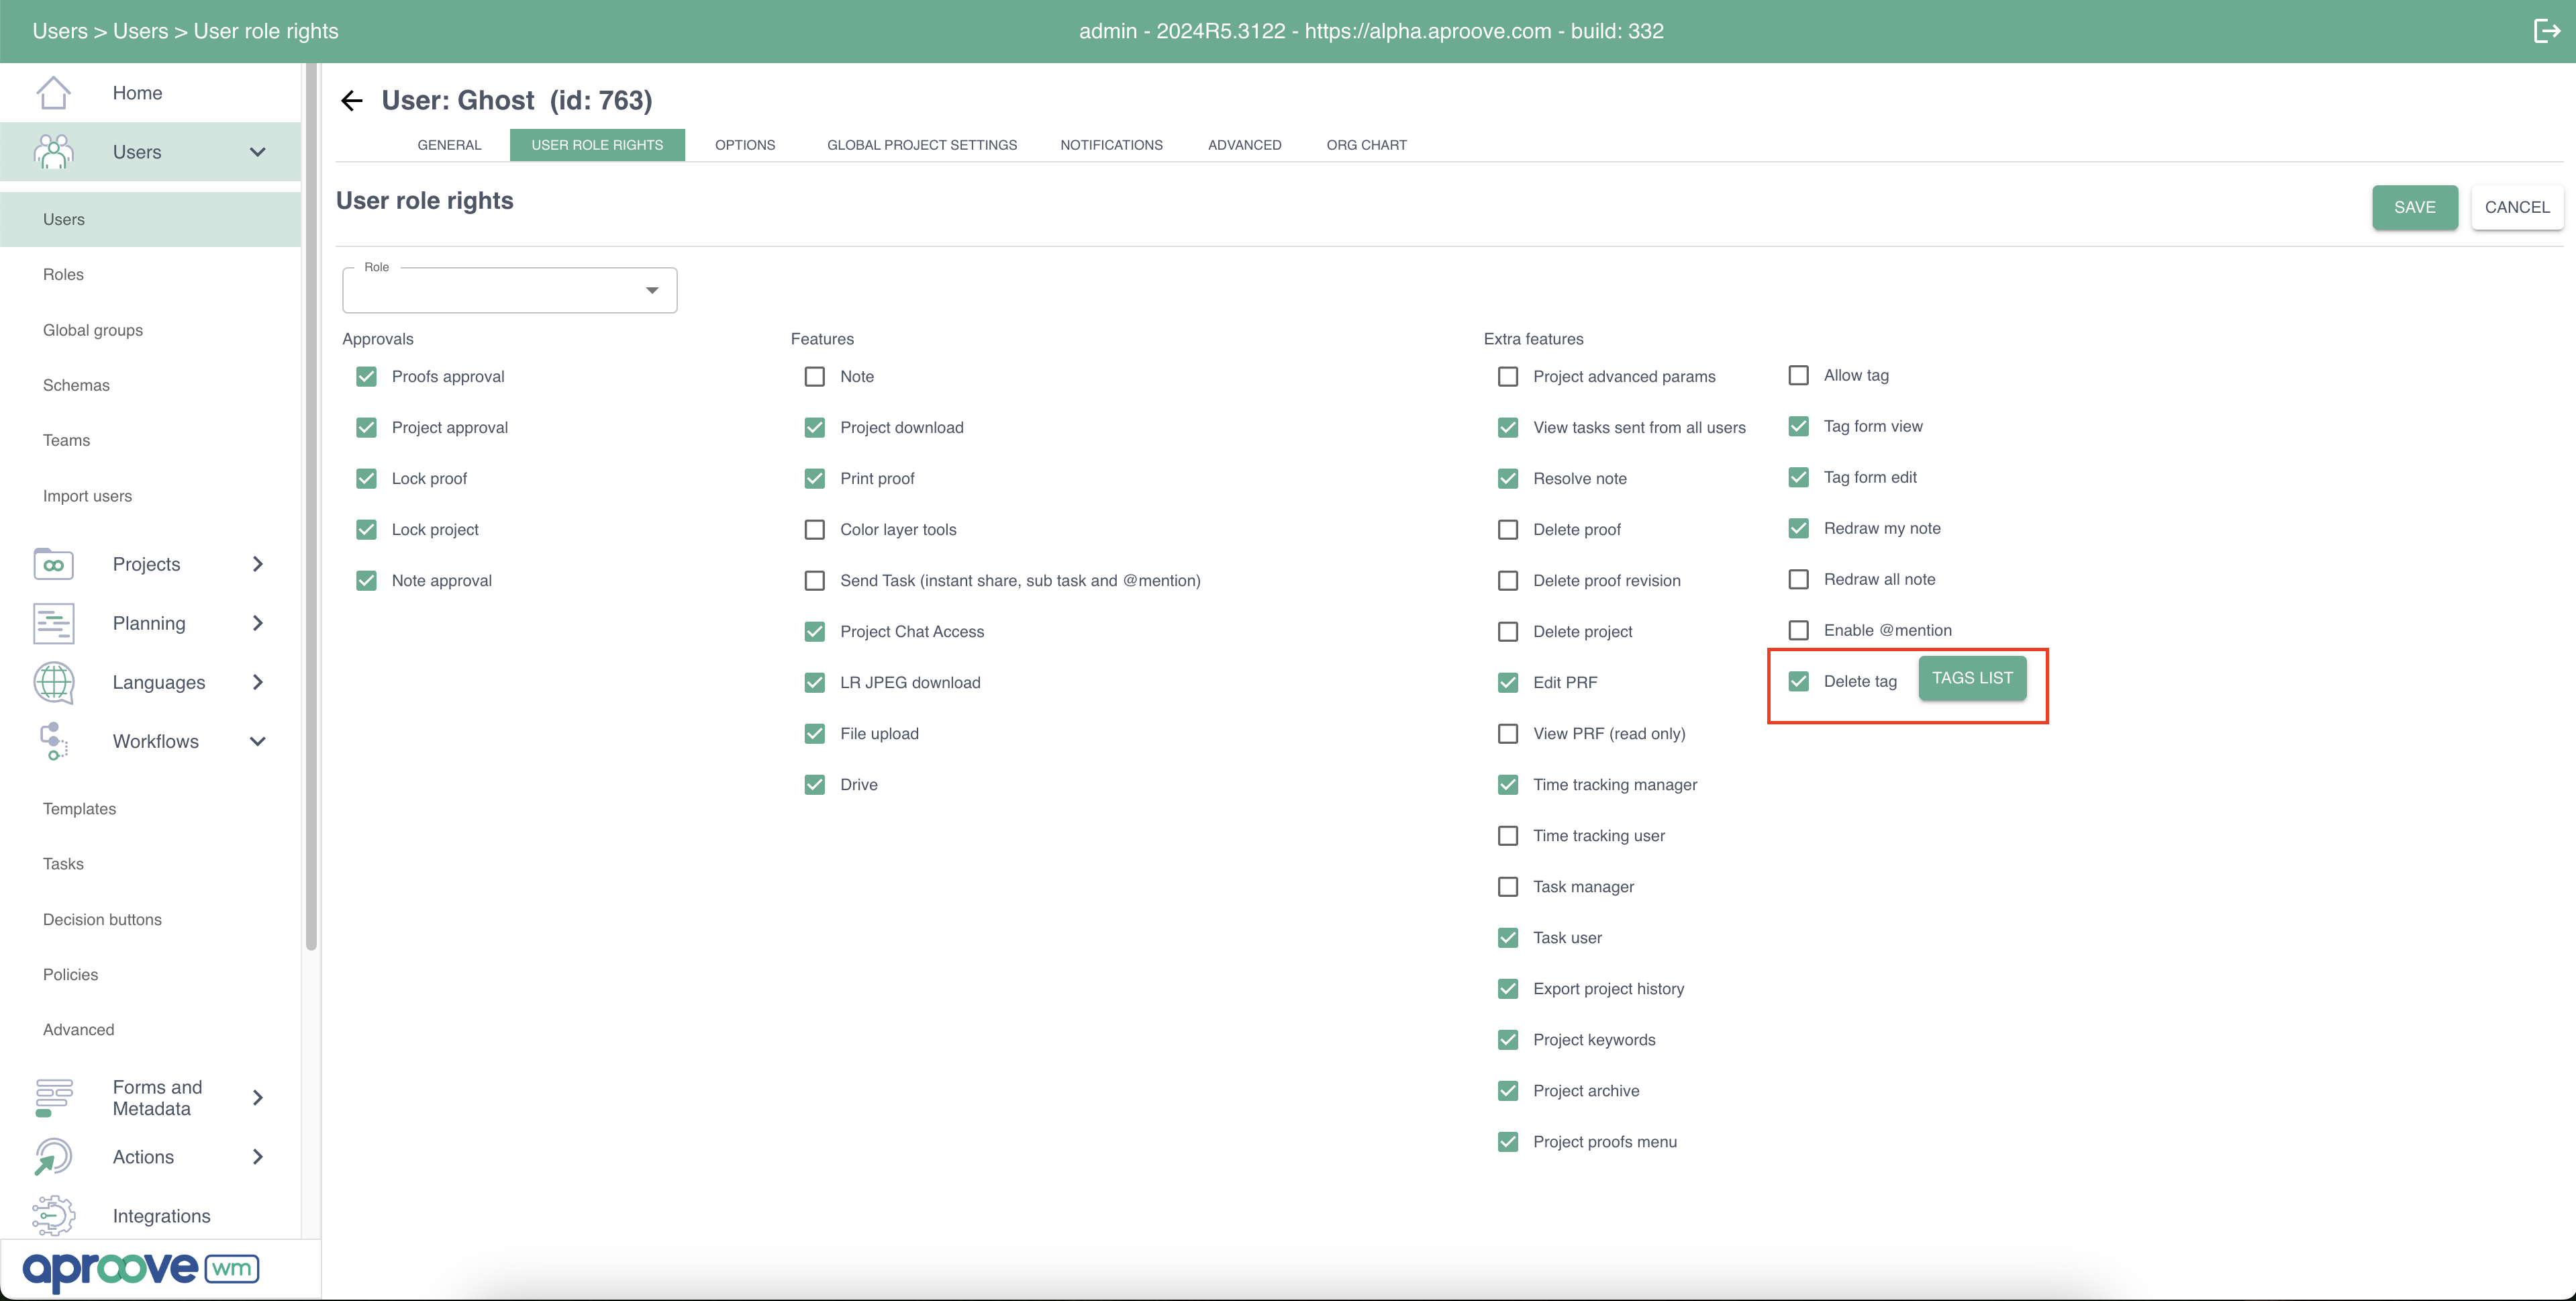Open Decision buttons under Workflows
The height and width of the screenshot is (1301, 2576).
tap(102, 919)
